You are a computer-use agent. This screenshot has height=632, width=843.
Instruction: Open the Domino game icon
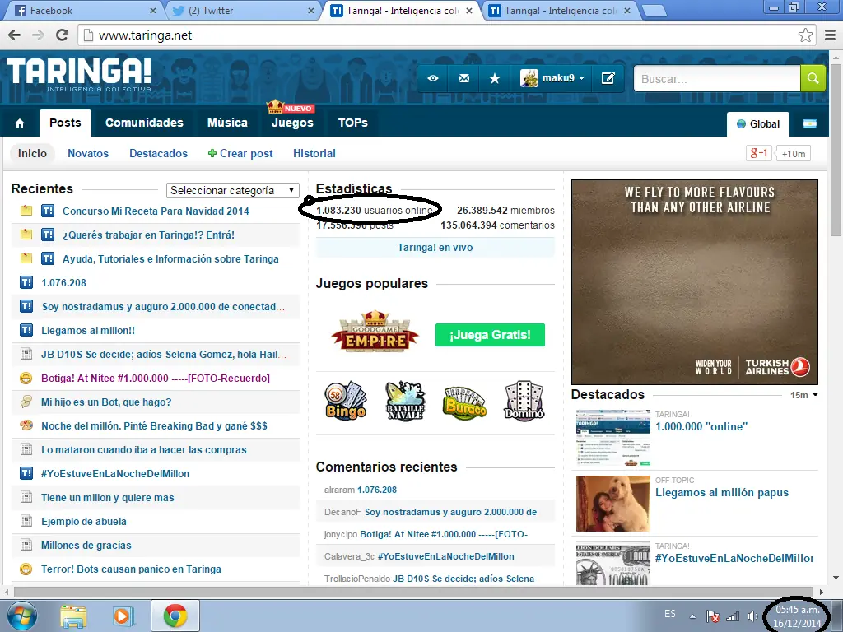coord(524,401)
